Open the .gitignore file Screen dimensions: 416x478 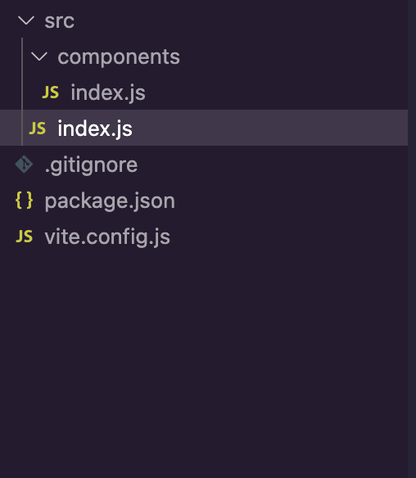(91, 165)
